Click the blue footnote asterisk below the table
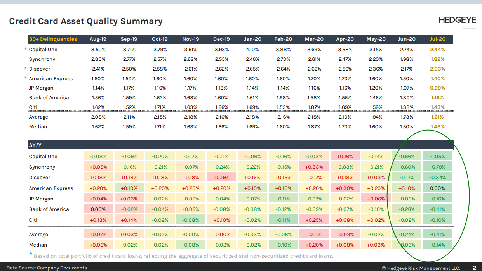Viewport: 482px width, 271px height. tap(31, 255)
